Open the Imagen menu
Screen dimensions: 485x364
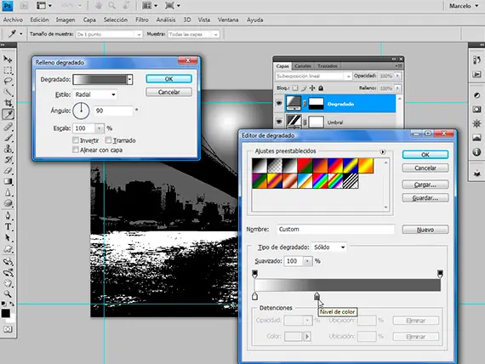point(66,20)
